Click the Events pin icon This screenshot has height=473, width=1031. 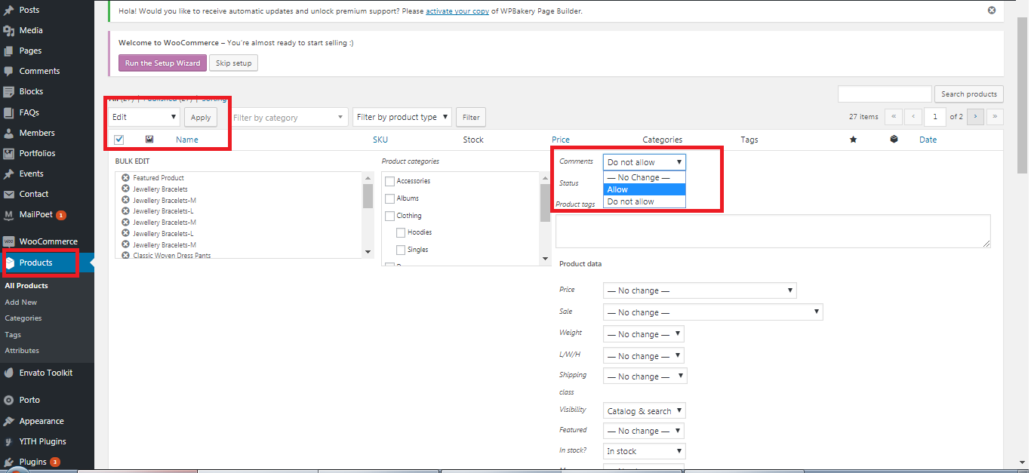(x=8, y=174)
